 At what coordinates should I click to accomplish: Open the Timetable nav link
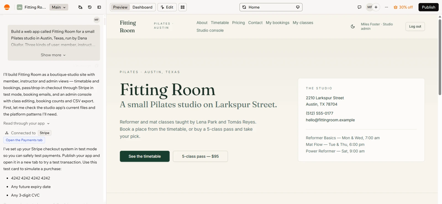pos(220,23)
